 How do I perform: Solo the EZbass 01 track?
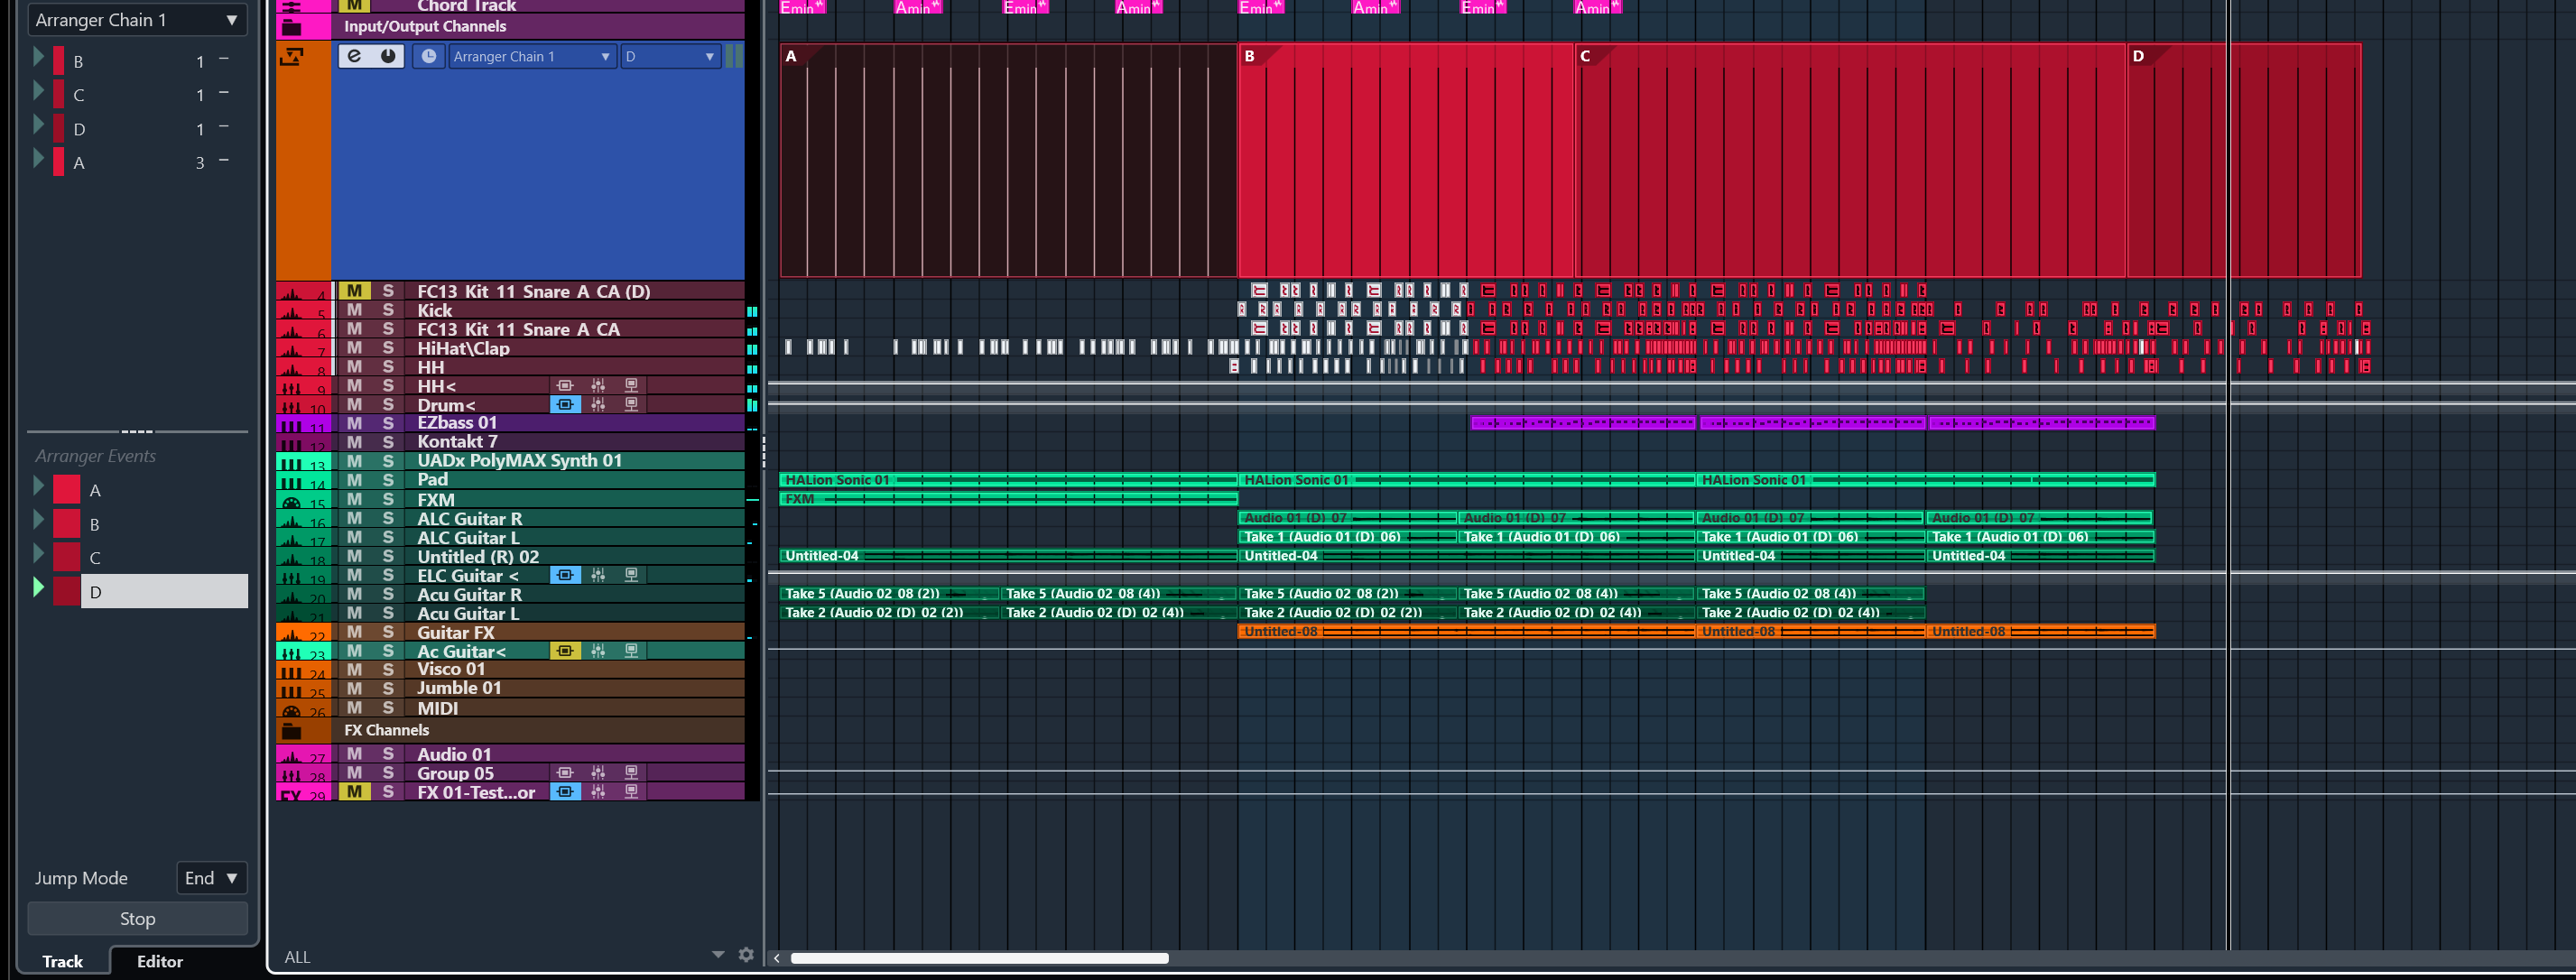coord(388,423)
